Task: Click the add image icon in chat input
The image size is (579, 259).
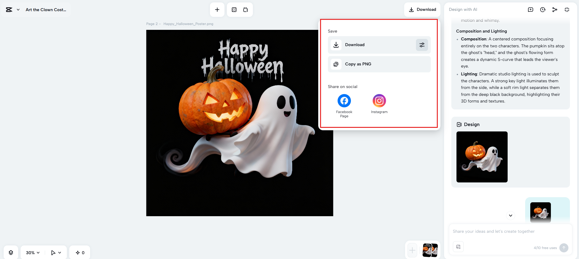Action: [458, 247]
